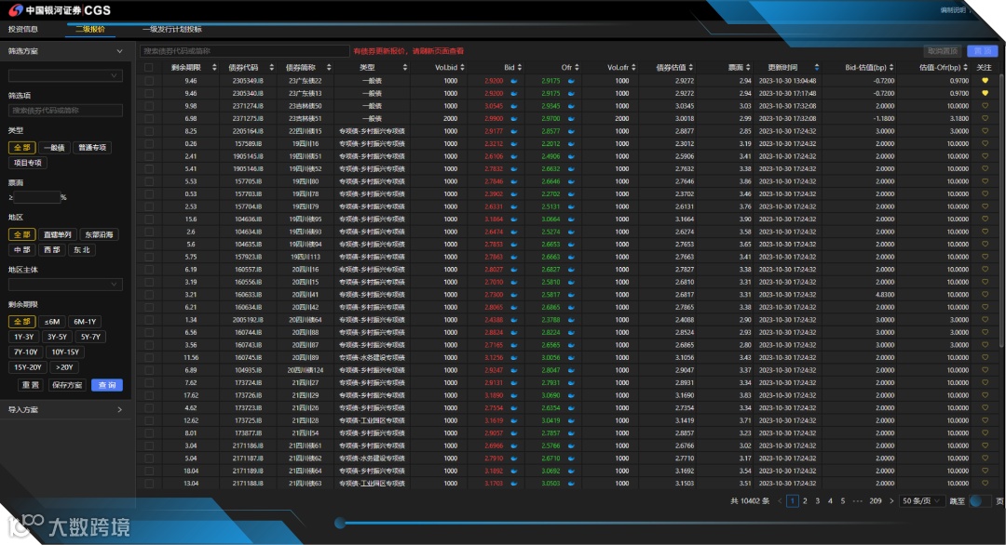This screenshot has height=545, width=1006.
Task: Check the row for bond 2371275.IB
Action: click(149, 118)
